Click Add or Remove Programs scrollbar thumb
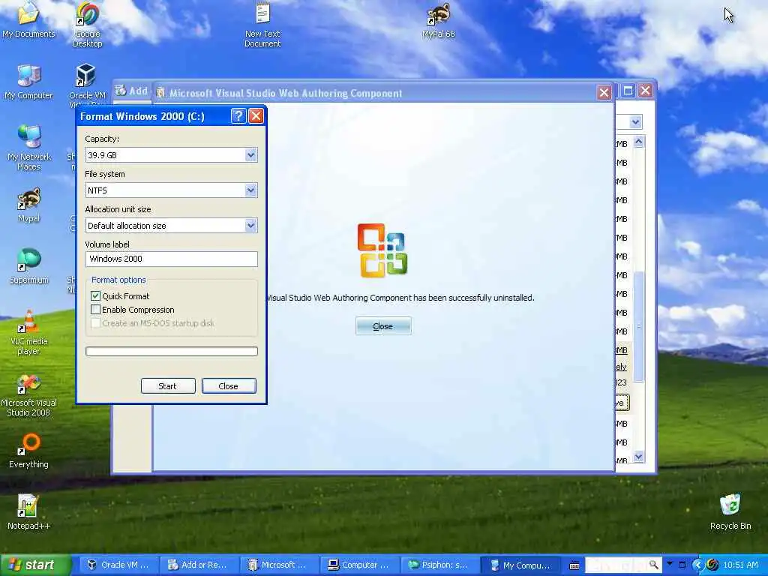Screen dimensions: 768x576 click(638, 327)
